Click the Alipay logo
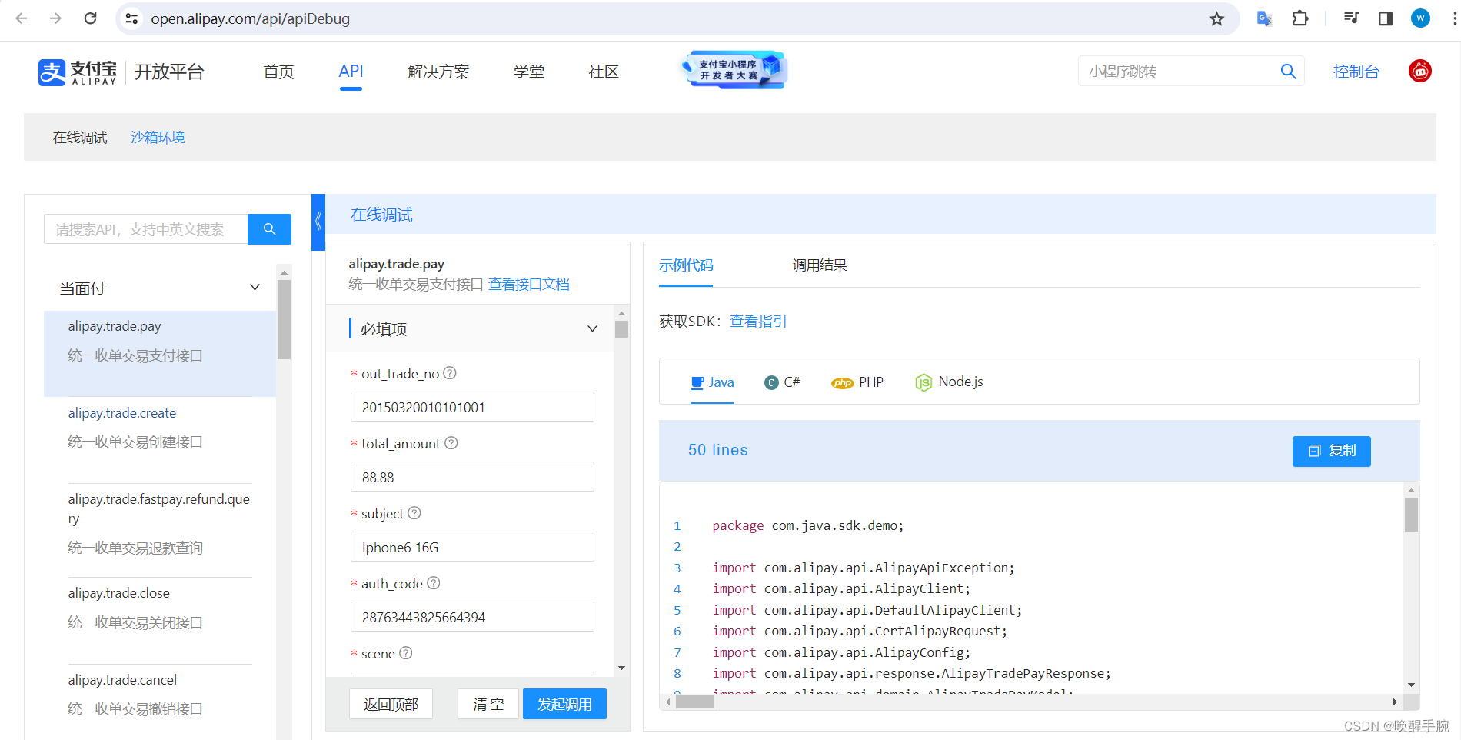 (x=52, y=72)
